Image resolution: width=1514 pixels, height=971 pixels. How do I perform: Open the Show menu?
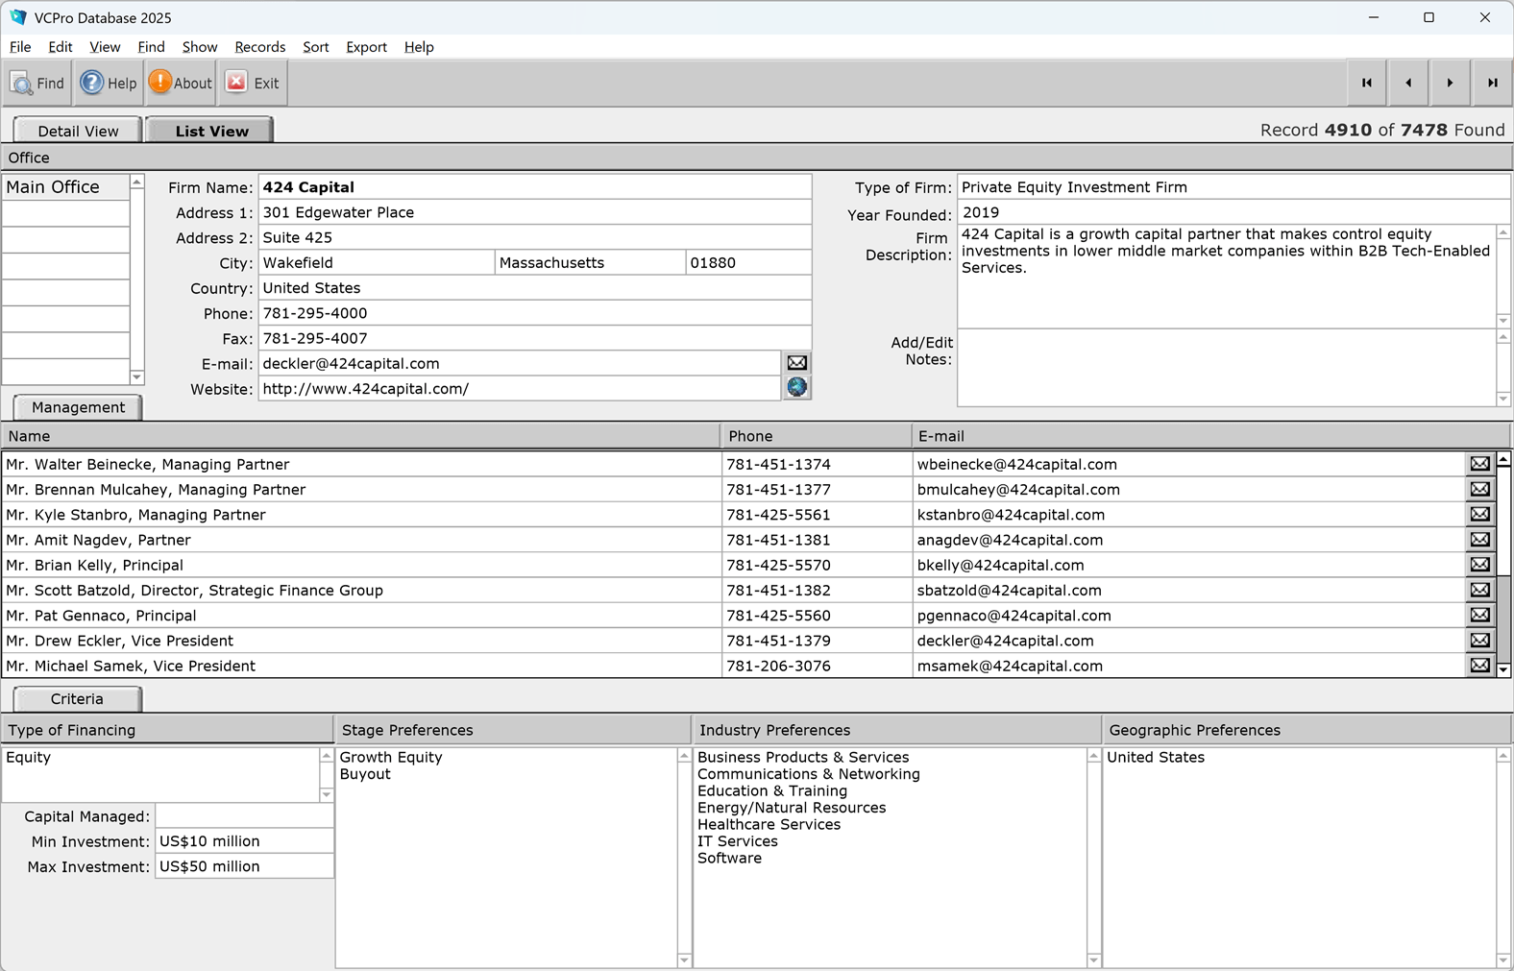[x=200, y=47]
